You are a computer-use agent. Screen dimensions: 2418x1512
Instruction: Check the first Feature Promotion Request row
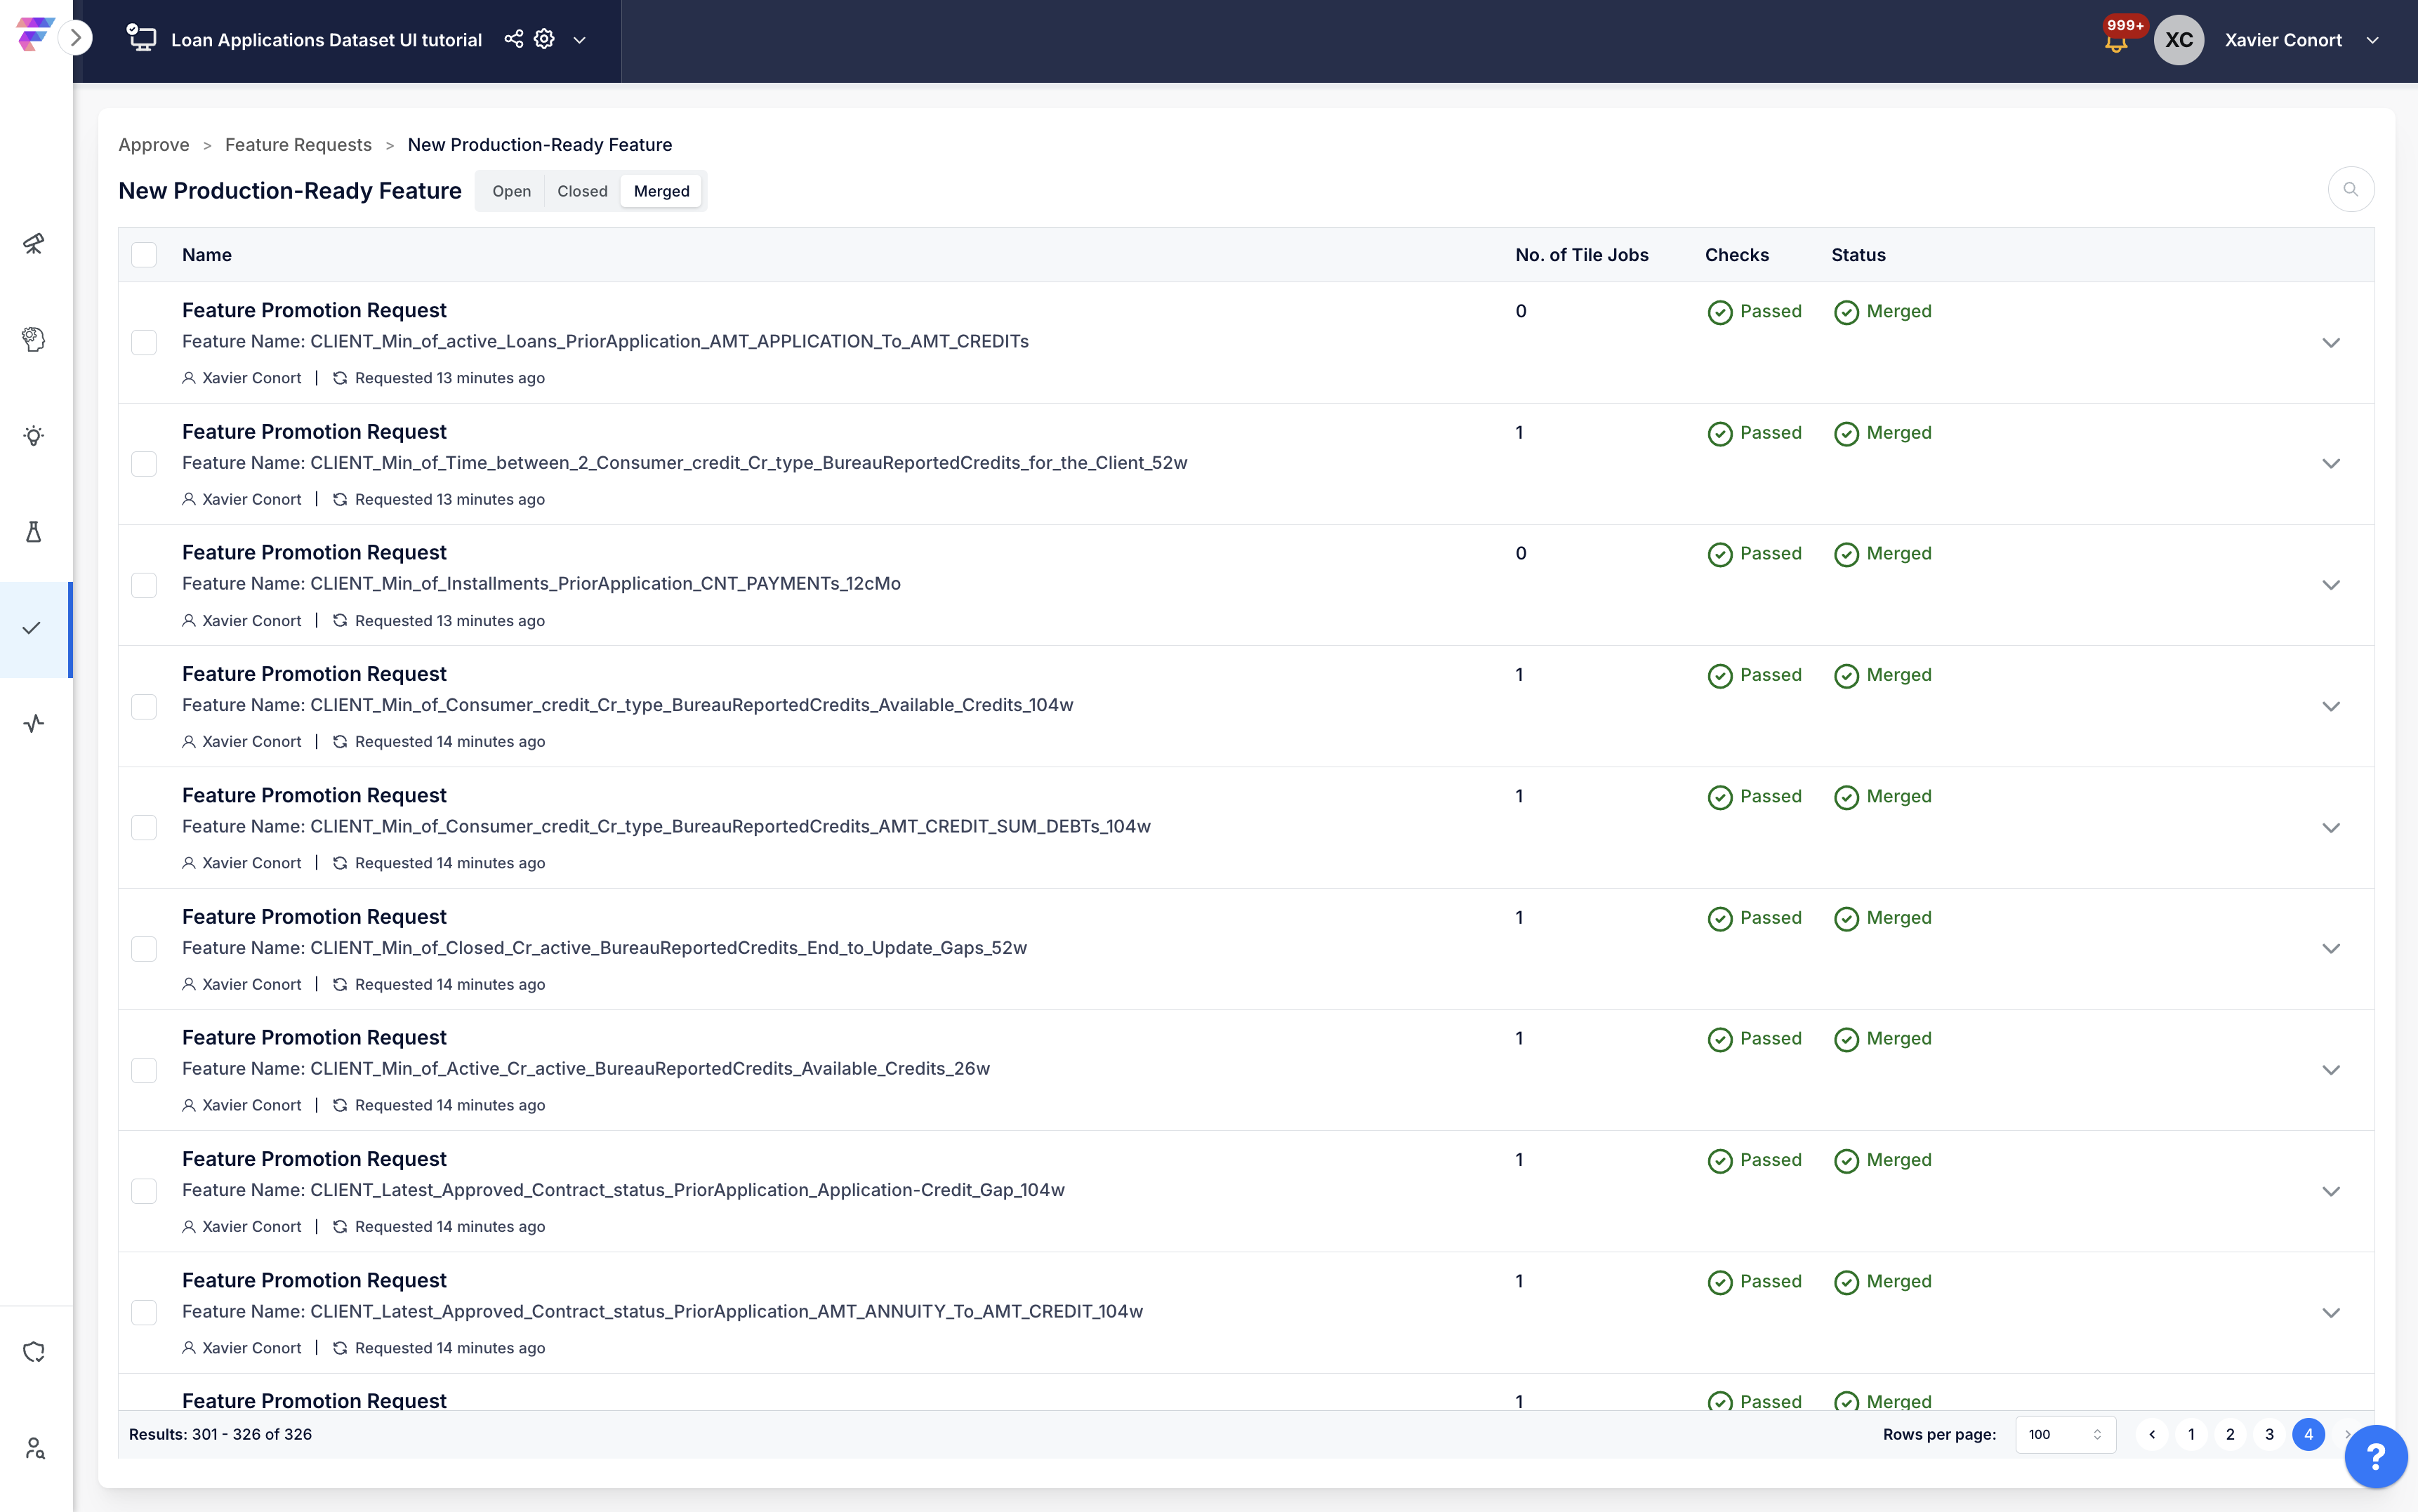click(144, 343)
